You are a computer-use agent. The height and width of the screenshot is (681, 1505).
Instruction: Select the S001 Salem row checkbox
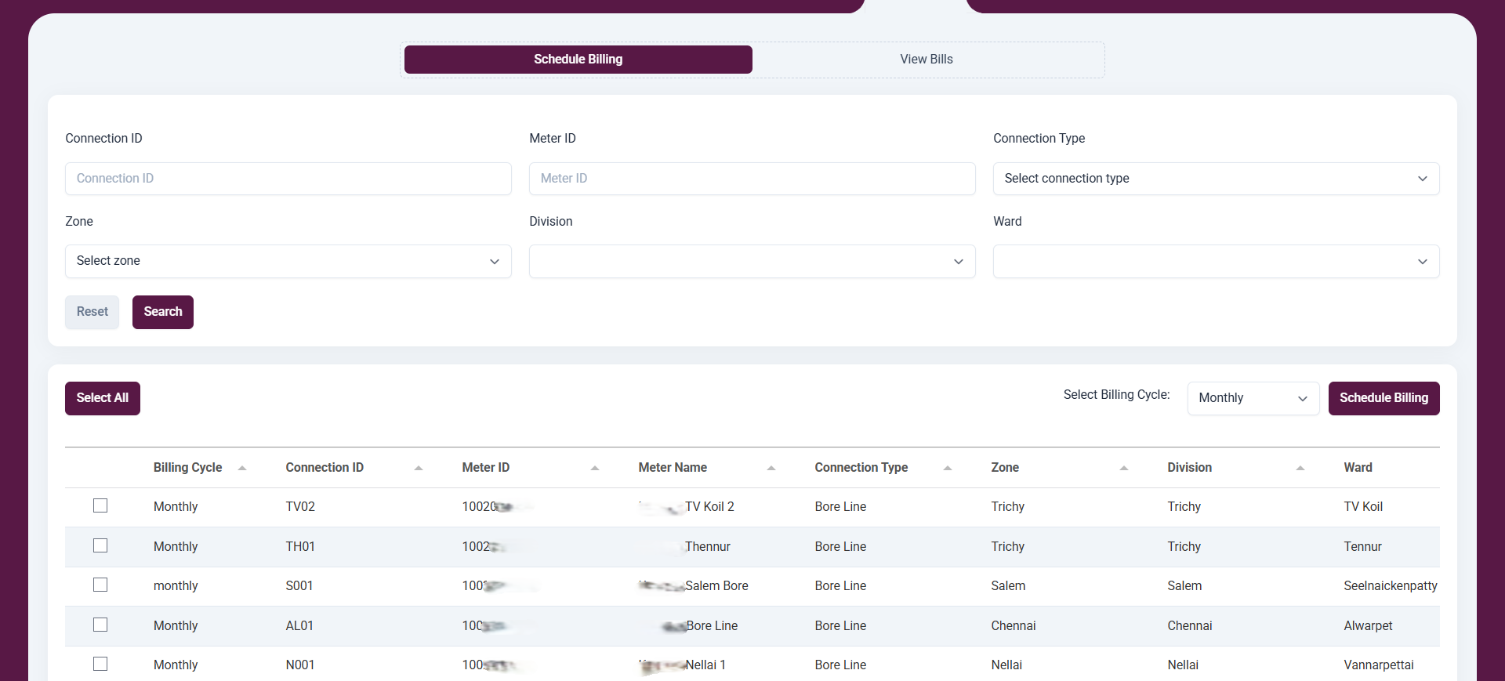100,585
